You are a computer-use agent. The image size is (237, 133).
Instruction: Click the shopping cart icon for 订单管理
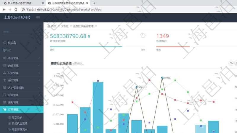[5, 110]
